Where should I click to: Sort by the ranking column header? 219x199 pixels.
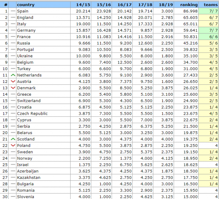pyautogui.click(x=189, y=5)
